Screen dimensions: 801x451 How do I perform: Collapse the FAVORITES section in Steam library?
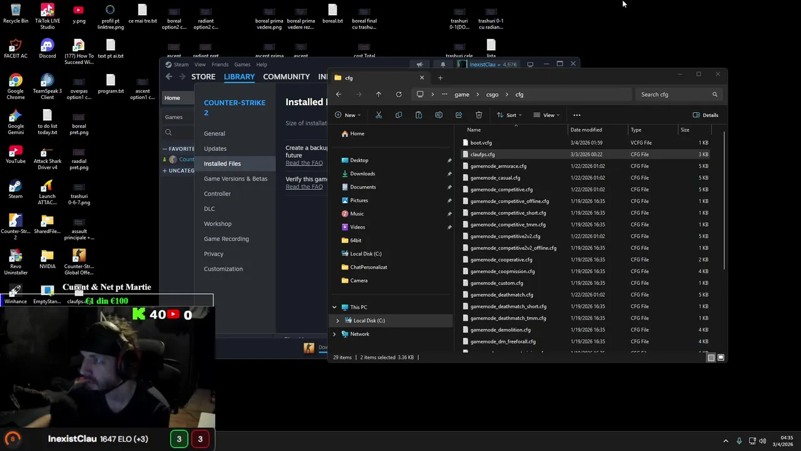click(x=165, y=149)
